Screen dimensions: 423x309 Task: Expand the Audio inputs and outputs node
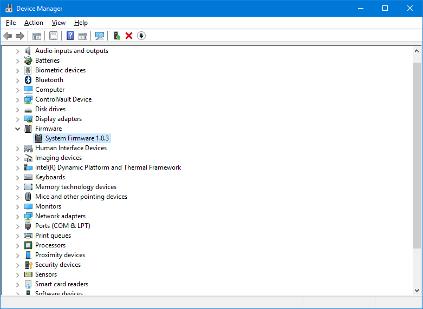tap(17, 51)
